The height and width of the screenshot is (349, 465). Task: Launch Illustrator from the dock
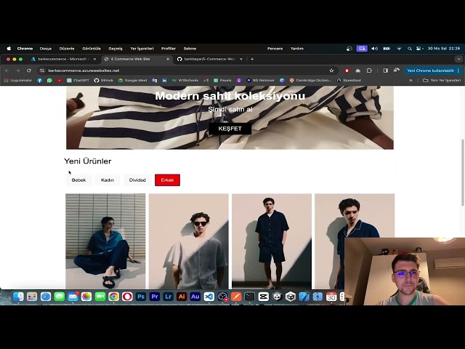(182, 297)
